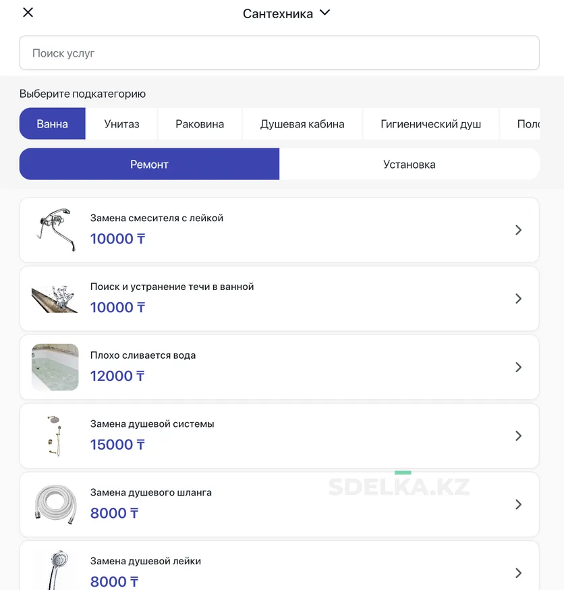The height and width of the screenshot is (590, 564).
Task: Click the water-filled bathtub thumbnail
Action: [55, 367]
